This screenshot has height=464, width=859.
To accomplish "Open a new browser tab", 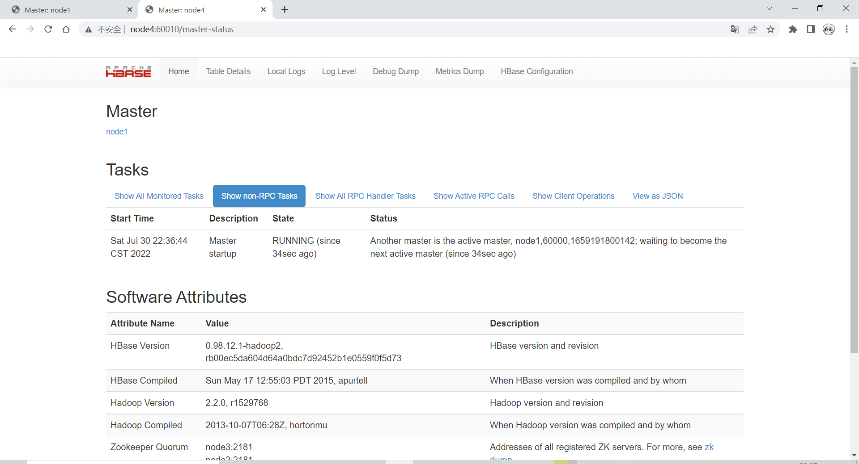I will click(x=285, y=9).
